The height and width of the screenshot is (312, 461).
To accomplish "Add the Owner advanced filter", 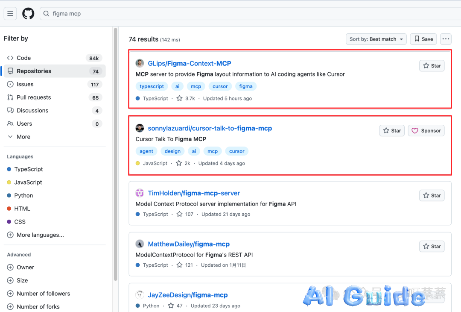I will (20, 267).
